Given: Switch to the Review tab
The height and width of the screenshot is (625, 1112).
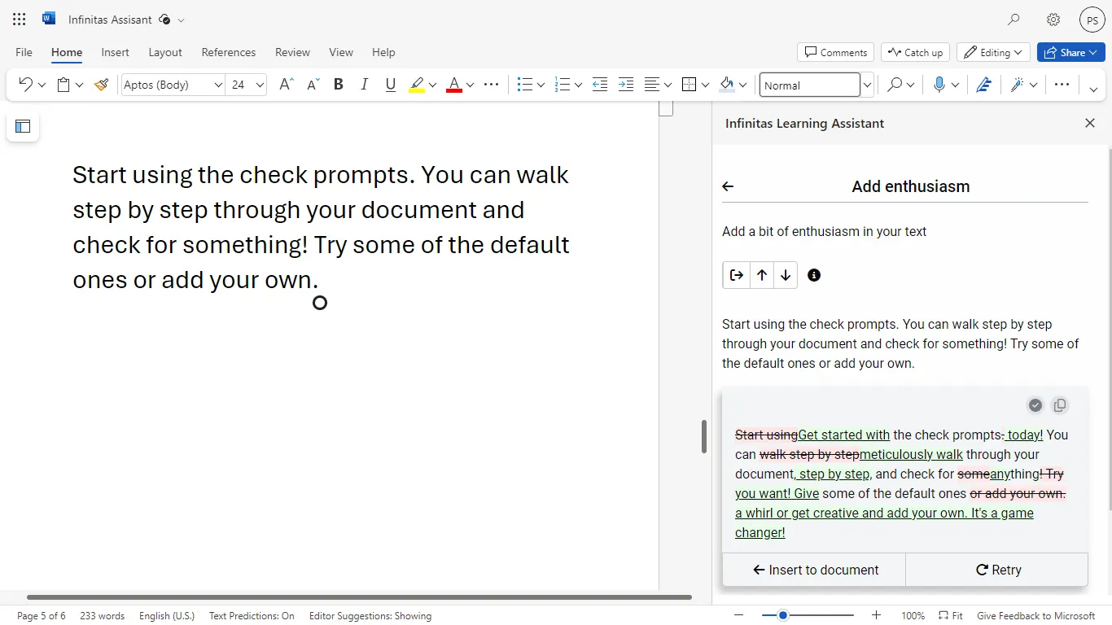Looking at the screenshot, I should pos(292,52).
